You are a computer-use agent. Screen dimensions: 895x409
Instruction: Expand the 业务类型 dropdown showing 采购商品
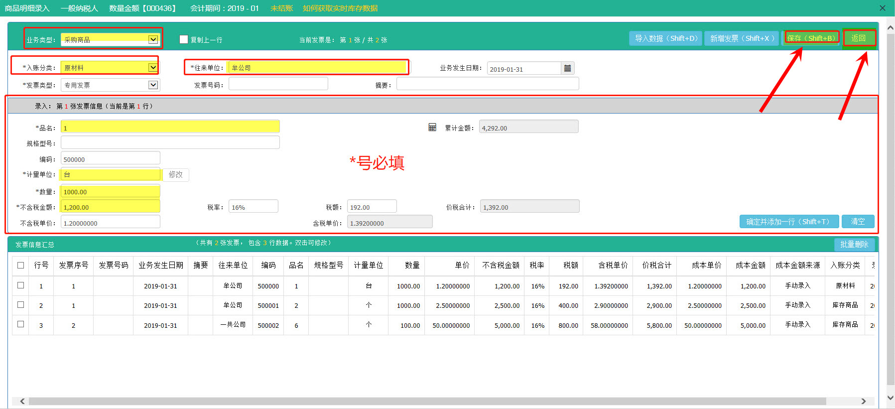click(x=153, y=39)
